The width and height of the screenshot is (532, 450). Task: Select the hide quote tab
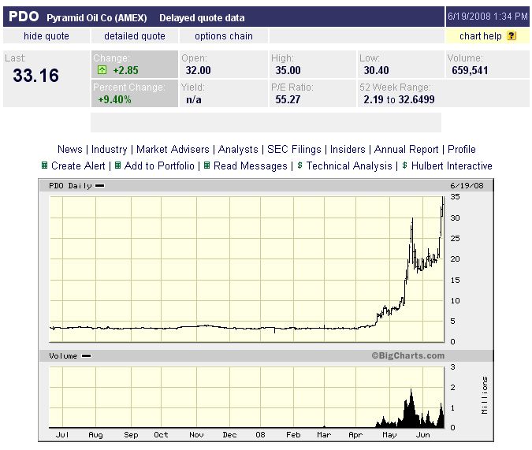click(x=47, y=36)
